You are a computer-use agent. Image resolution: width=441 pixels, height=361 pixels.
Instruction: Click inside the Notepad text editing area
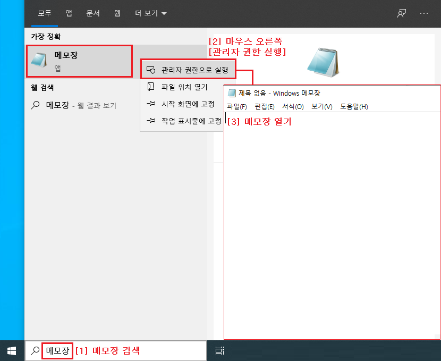click(332, 225)
